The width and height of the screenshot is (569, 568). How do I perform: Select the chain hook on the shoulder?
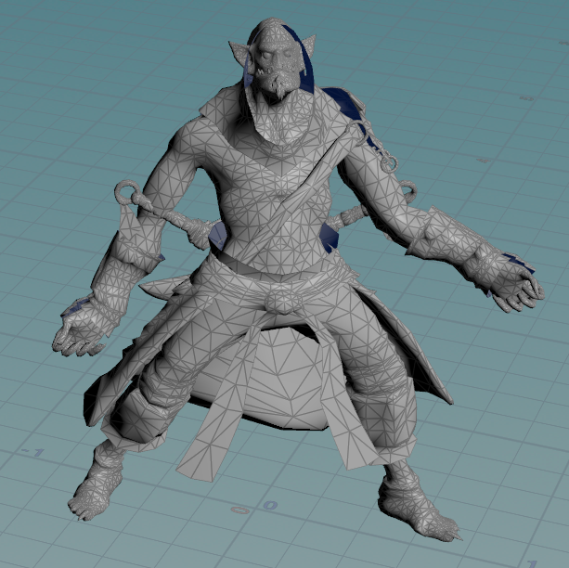tap(389, 163)
